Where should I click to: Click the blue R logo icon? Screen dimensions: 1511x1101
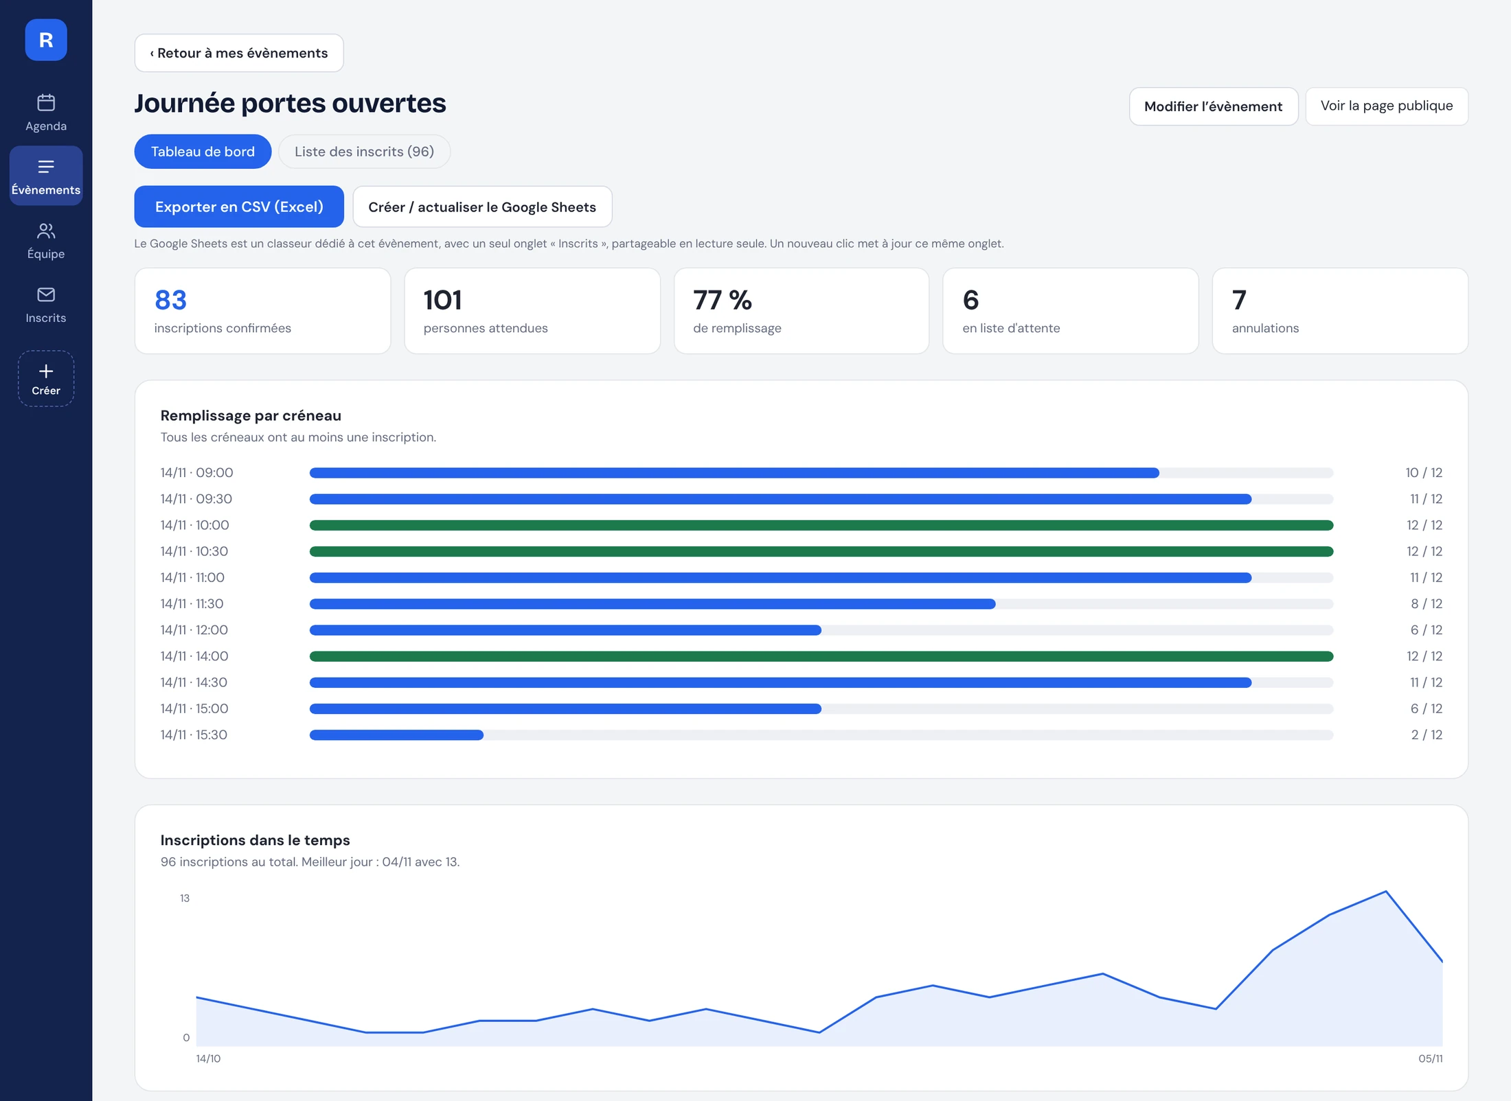(46, 40)
